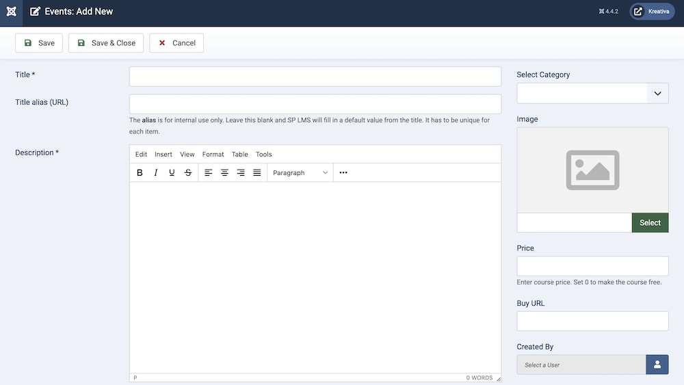Viewport: 684px width, 385px height.
Task: Open the Table menu
Action: click(x=239, y=155)
